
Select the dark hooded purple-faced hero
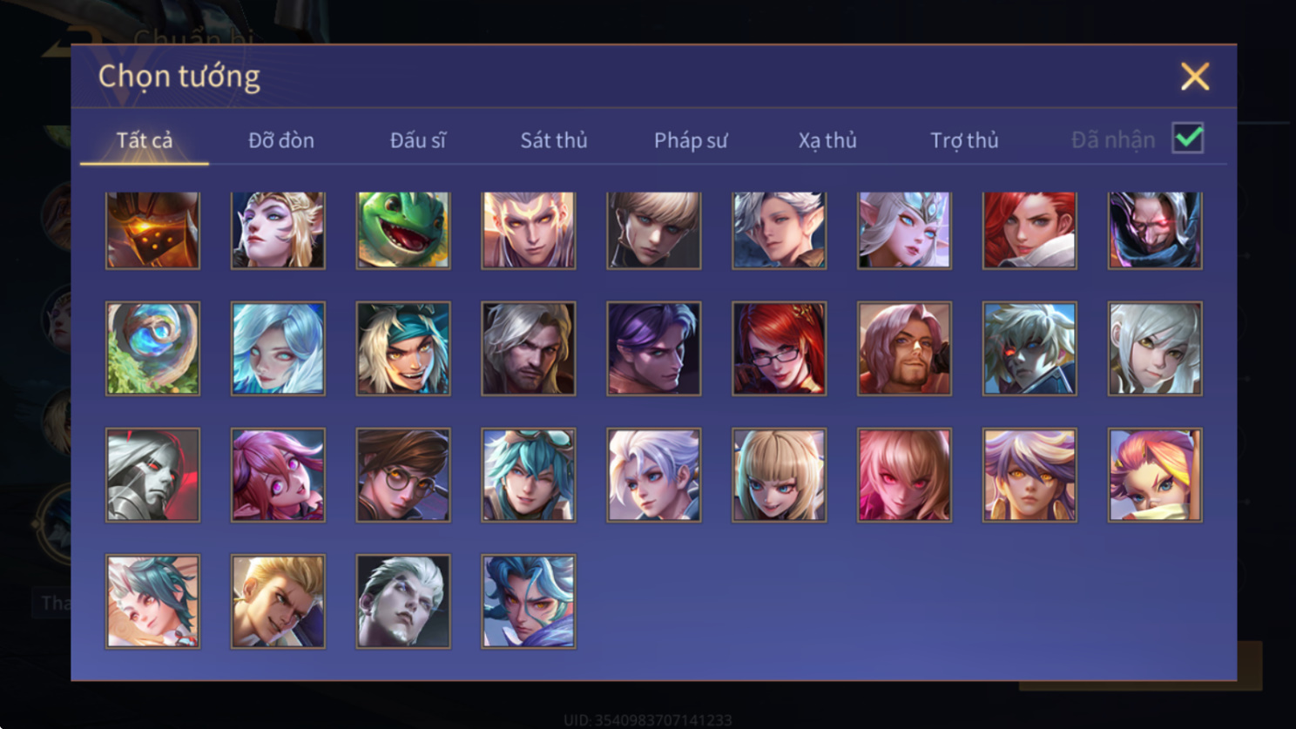(1155, 230)
